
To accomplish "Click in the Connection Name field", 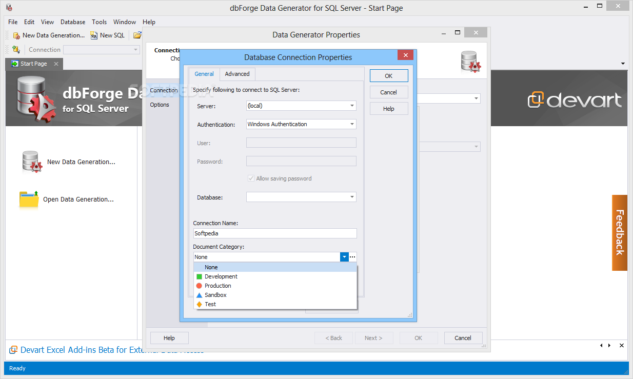I will [275, 233].
